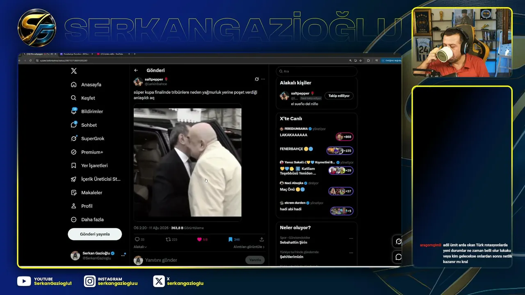Click the browser address bar

[x=191, y=60]
